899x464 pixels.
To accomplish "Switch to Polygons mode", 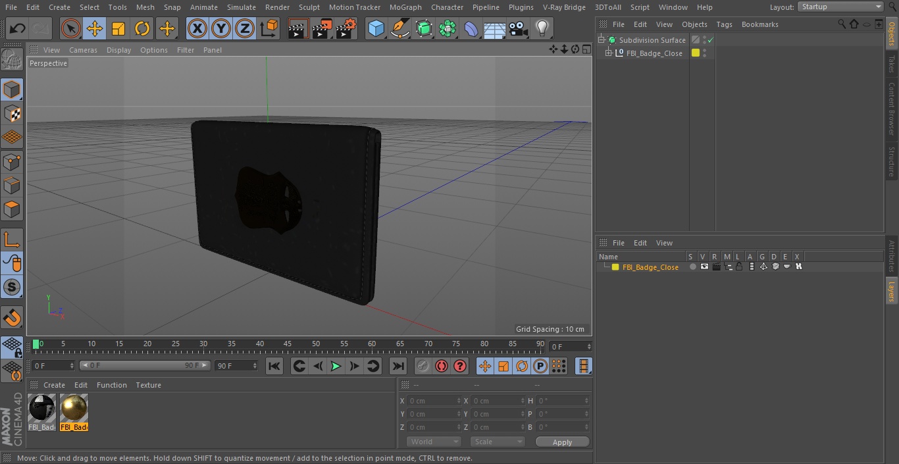I will tap(12, 209).
